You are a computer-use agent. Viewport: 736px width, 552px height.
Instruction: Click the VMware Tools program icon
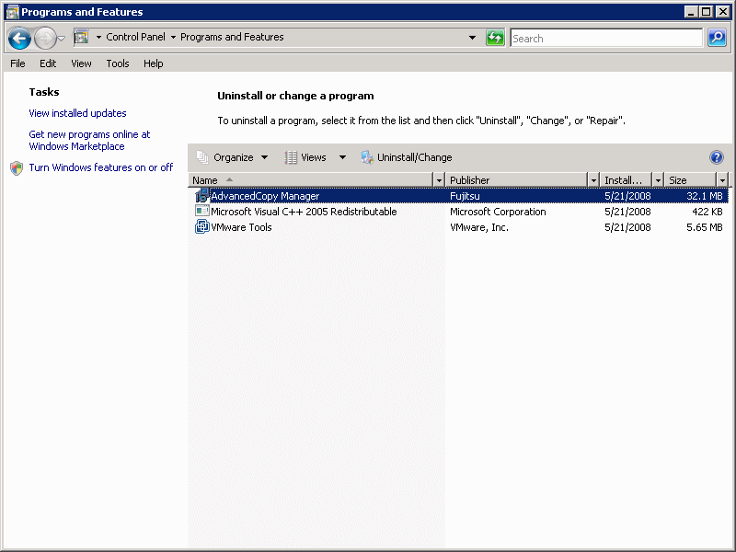[x=202, y=227]
